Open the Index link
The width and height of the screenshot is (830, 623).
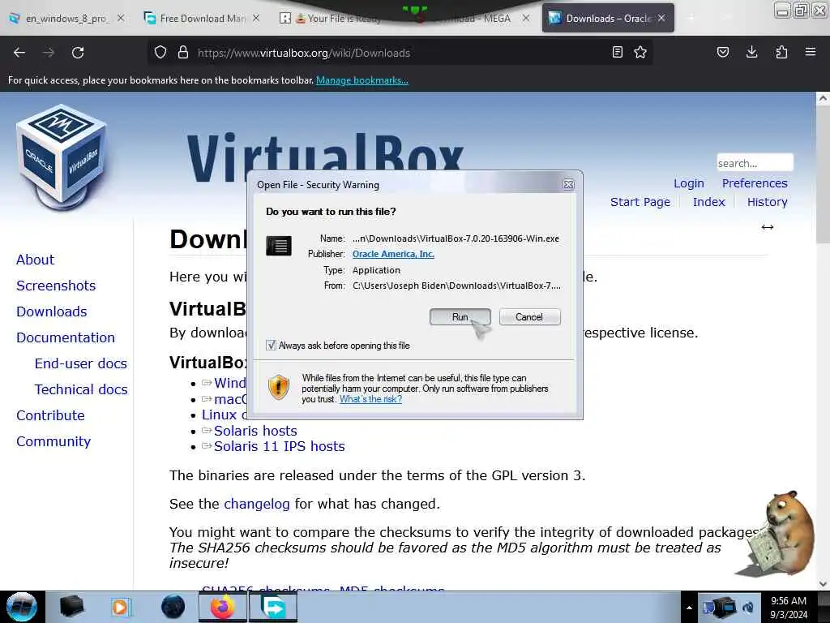pos(708,202)
